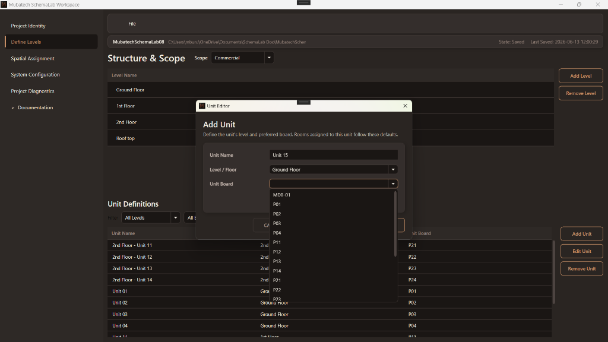Click the Remove Unit button

tap(582, 269)
